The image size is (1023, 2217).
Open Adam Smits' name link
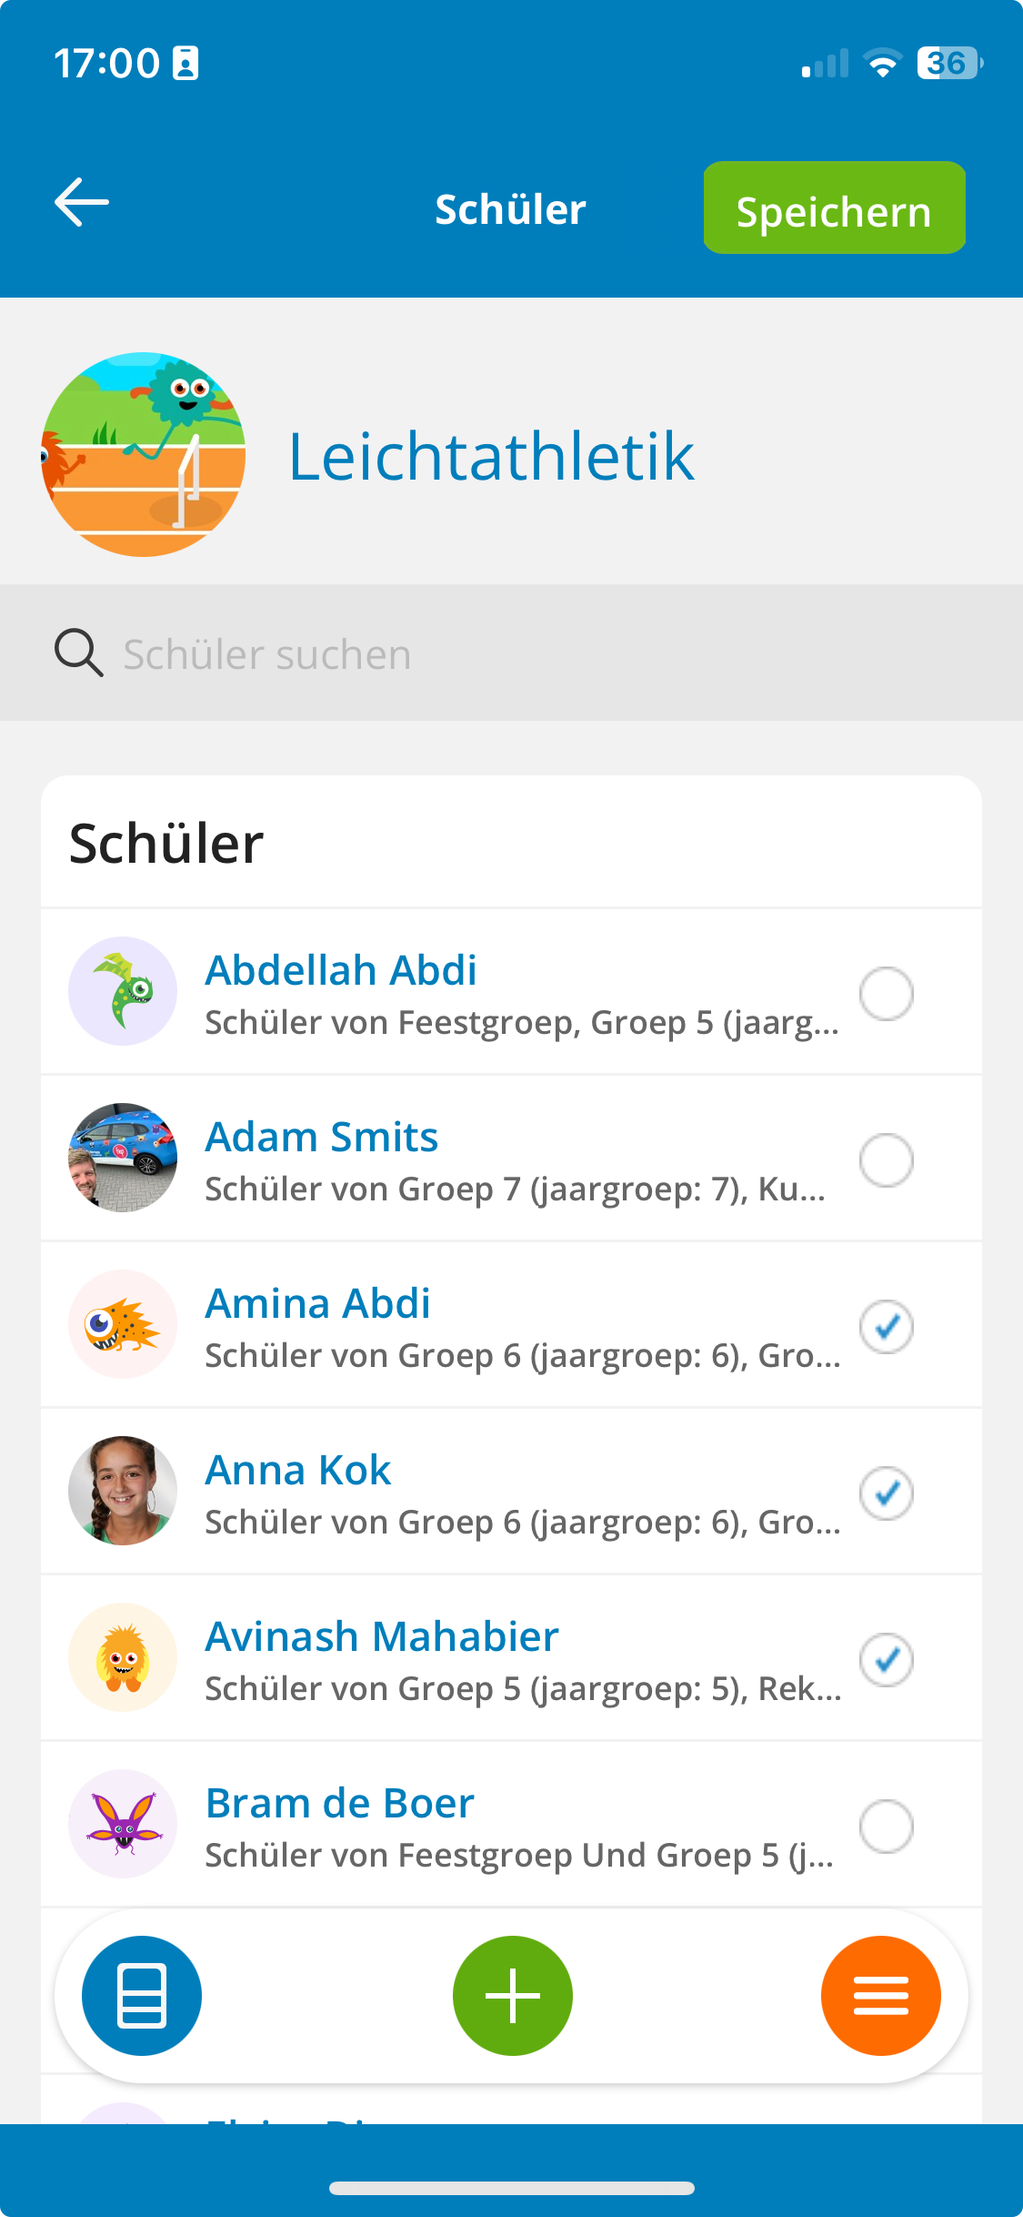(x=322, y=1137)
